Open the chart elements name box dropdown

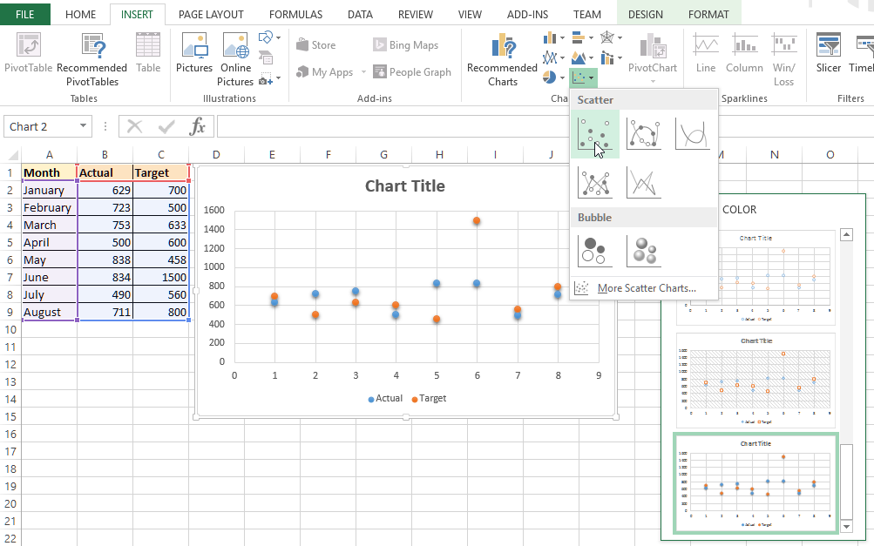pyautogui.click(x=82, y=126)
